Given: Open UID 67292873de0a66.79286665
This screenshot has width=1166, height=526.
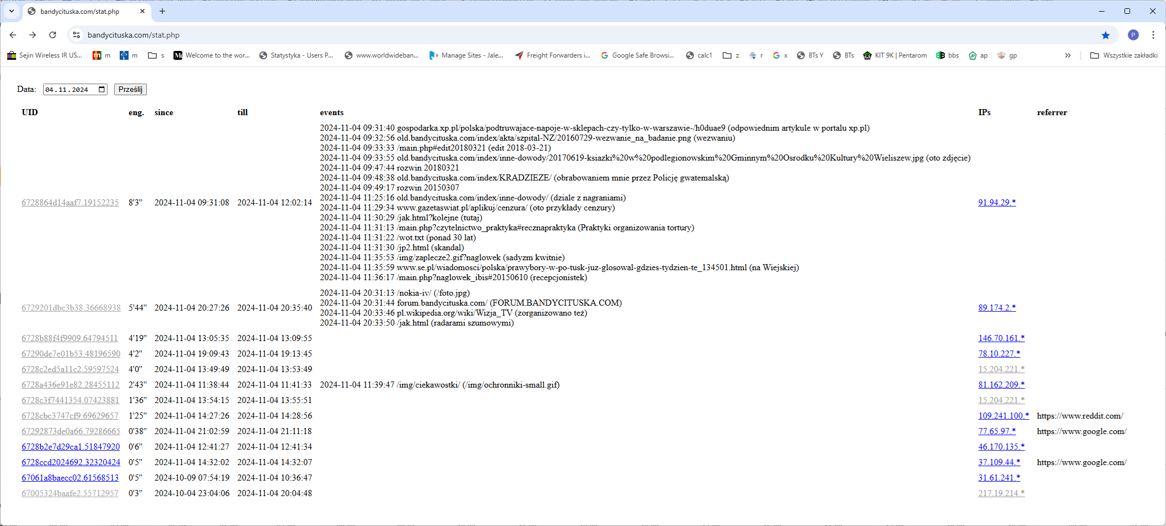Looking at the screenshot, I should click(71, 431).
